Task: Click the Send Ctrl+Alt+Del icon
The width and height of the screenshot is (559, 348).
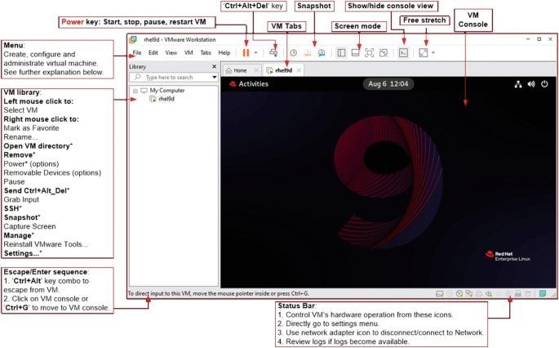Action: [x=274, y=52]
